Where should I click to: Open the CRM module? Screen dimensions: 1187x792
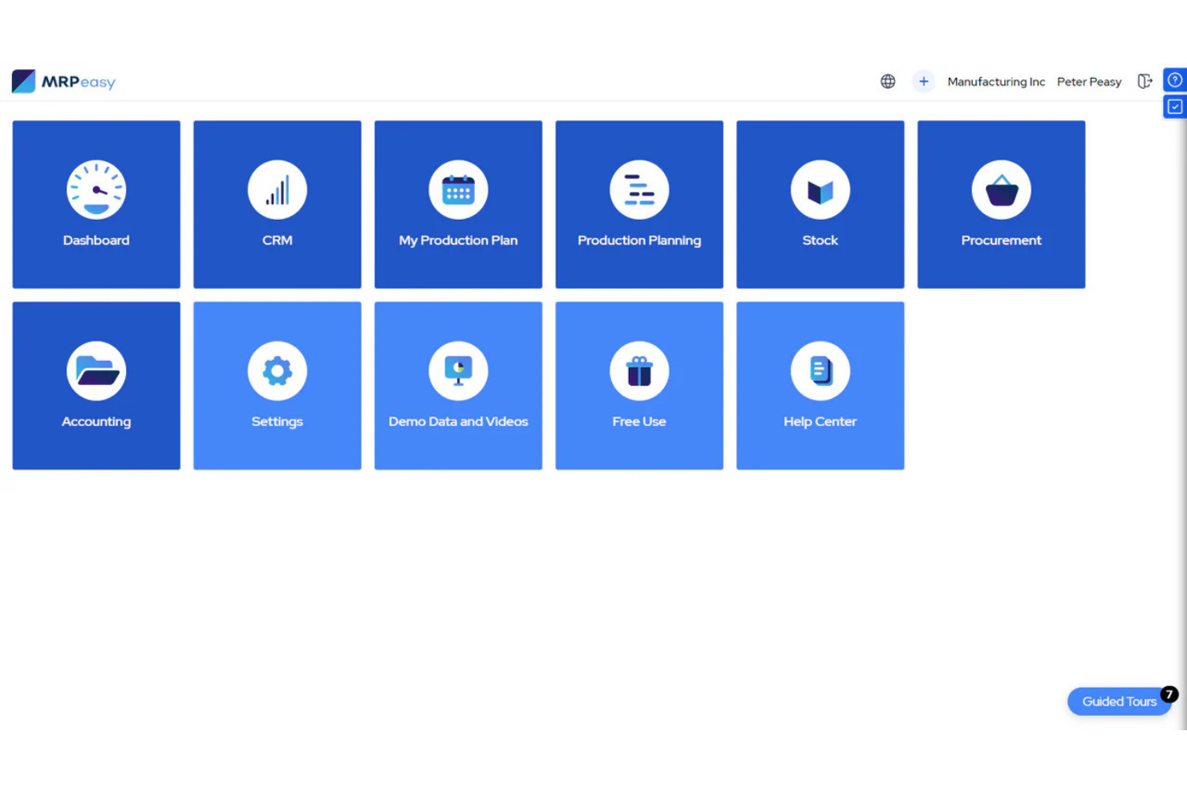(277, 204)
